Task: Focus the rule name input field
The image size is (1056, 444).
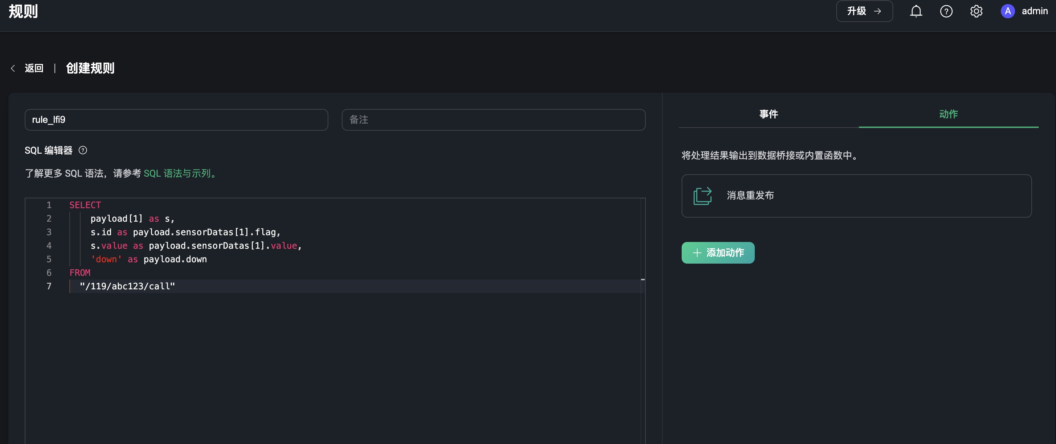Action: click(176, 120)
